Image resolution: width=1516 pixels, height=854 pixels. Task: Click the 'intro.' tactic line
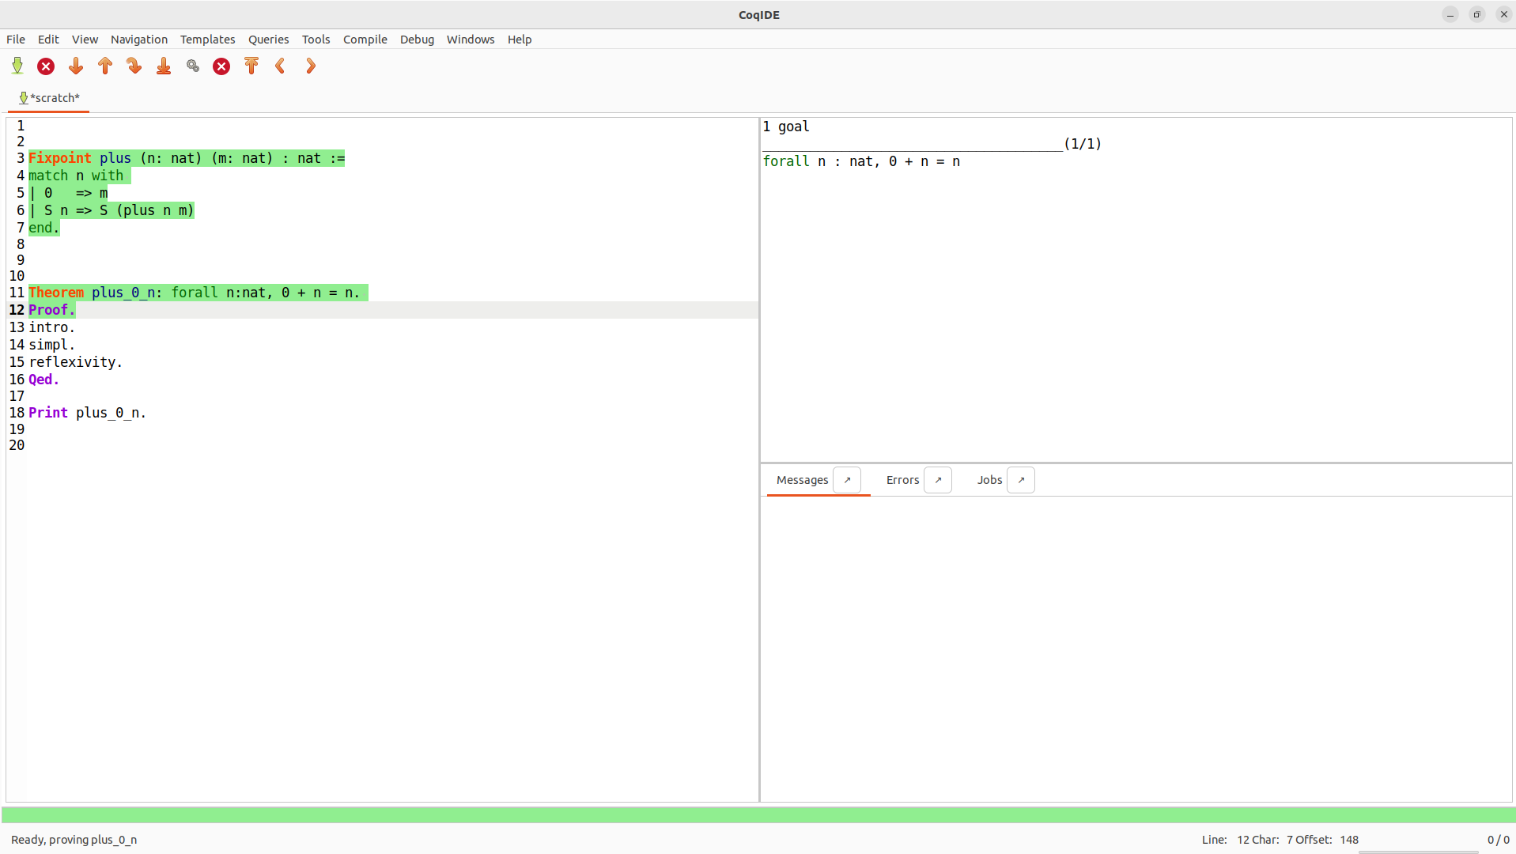pos(52,327)
